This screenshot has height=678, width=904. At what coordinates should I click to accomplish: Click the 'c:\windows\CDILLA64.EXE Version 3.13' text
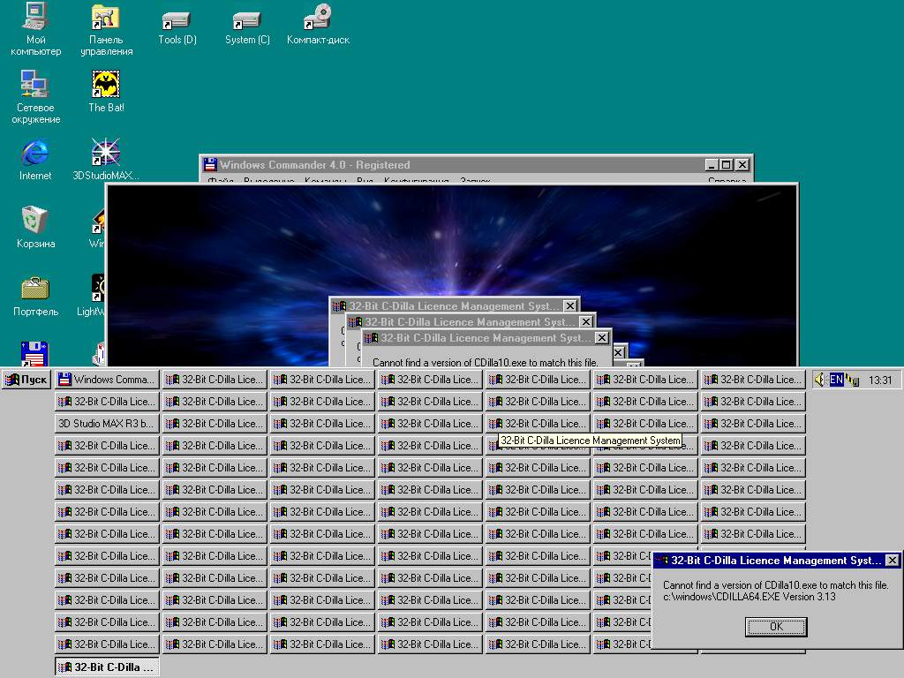[749, 597]
